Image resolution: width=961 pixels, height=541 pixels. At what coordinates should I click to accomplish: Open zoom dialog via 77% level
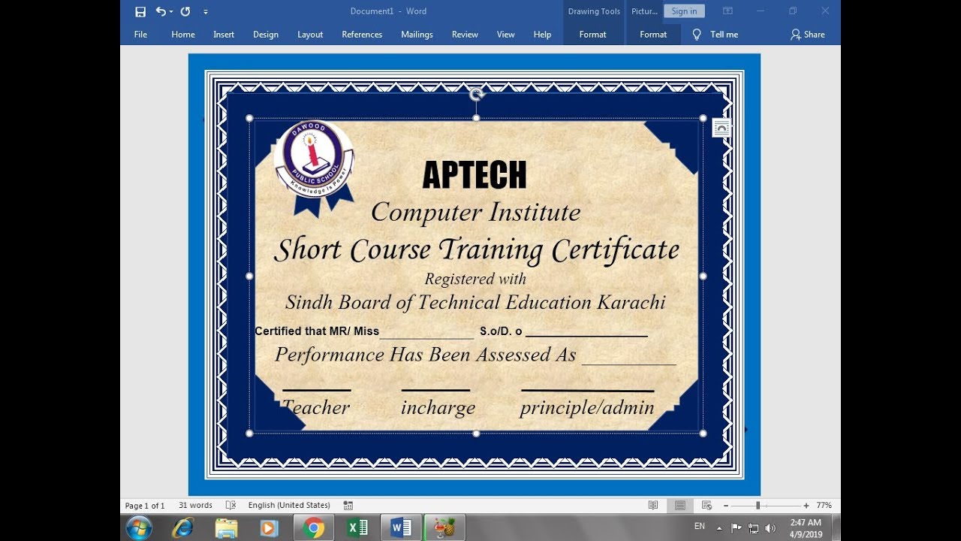click(824, 506)
